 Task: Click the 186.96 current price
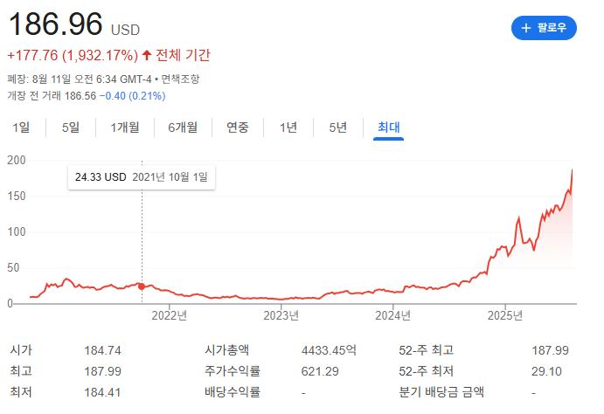(55, 24)
